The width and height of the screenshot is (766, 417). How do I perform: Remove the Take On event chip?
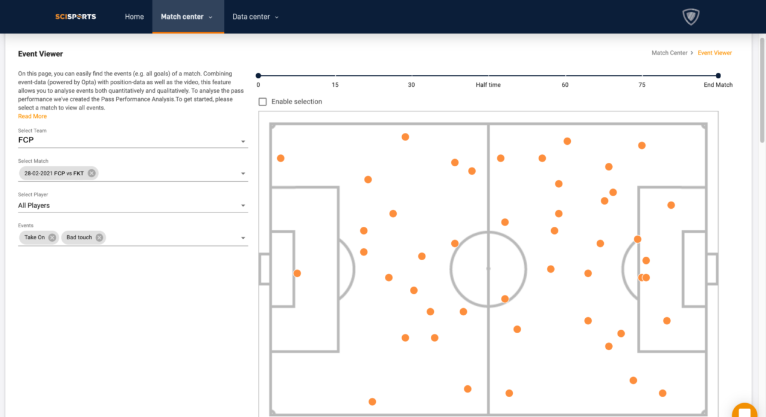pos(52,238)
